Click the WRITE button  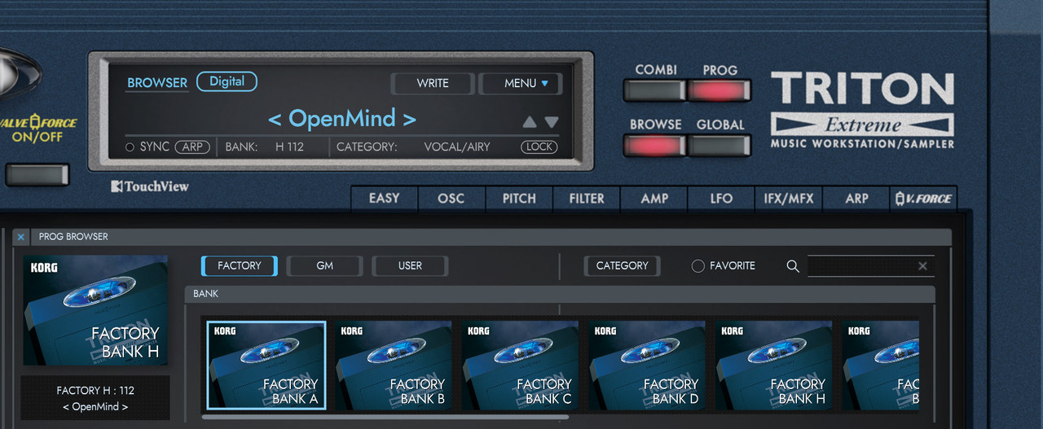pos(433,83)
